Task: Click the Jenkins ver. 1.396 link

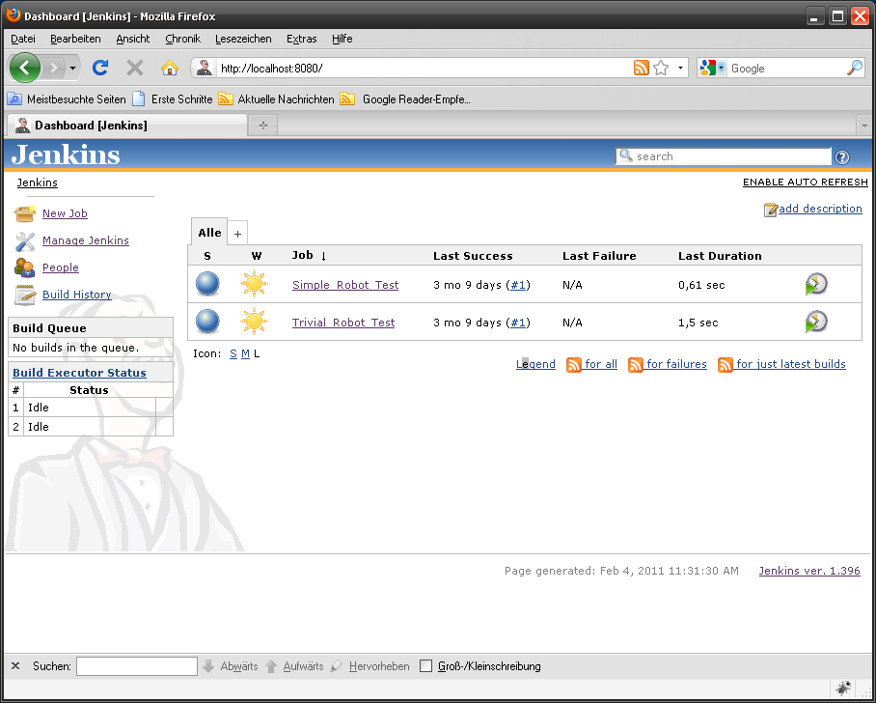Action: (x=808, y=571)
